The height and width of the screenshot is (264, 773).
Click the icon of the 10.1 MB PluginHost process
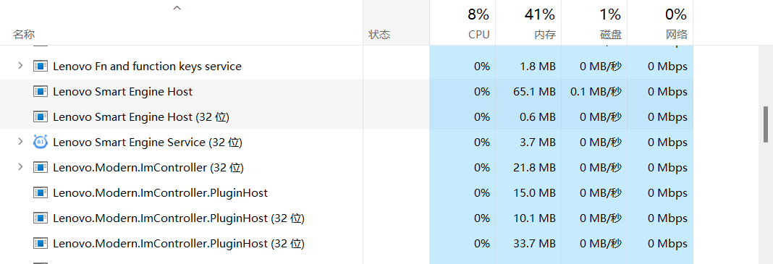tap(40, 218)
